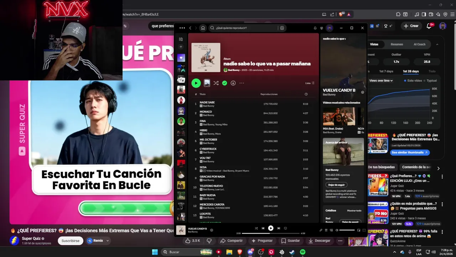The image size is (456, 257).
Task: Select 1st 28 days range tab
Action: pos(411,71)
